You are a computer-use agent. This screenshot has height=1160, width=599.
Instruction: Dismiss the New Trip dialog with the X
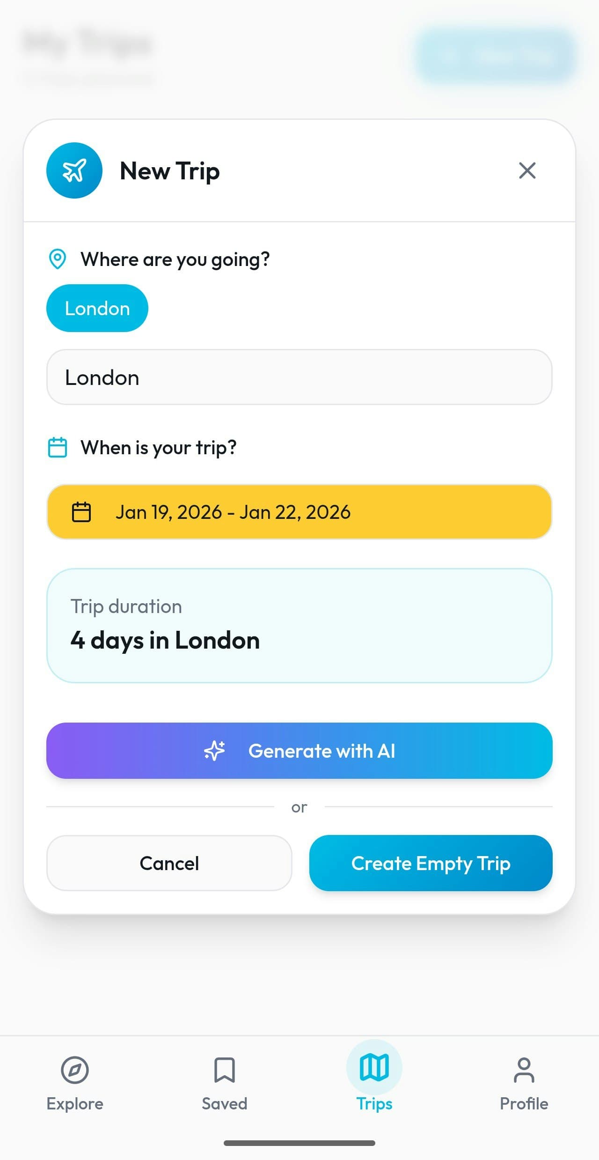pyautogui.click(x=527, y=171)
